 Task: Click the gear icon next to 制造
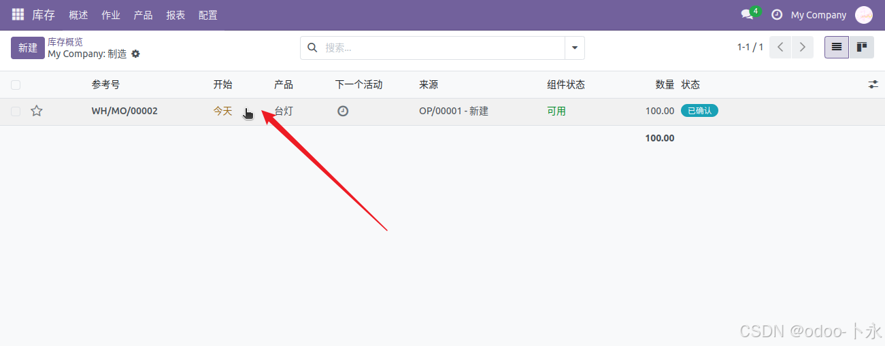click(x=135, y=54)
